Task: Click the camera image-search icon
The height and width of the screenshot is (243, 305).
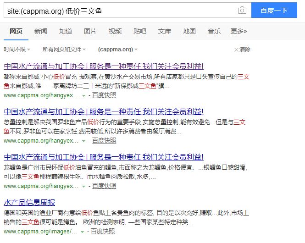Action: tap(242, 10)
